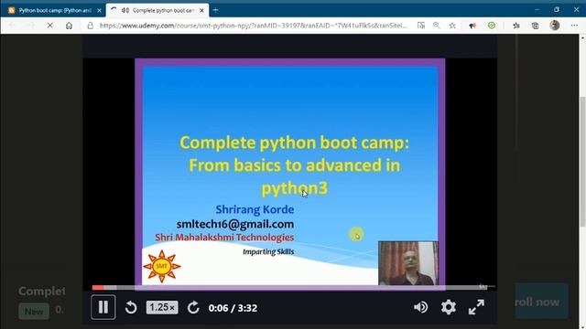Screen dimensions: 586x329
Task: Click the Enroll now button
Action: tap(541, 302)
